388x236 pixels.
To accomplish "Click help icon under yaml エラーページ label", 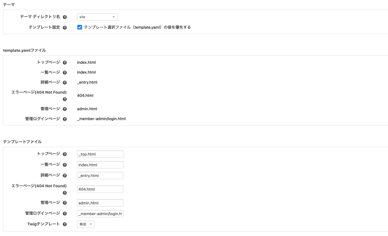I will click(65, 99).
